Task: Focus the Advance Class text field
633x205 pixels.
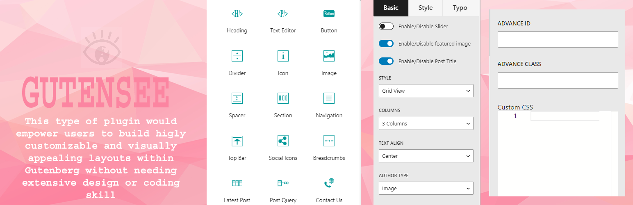Action: [x=558, y=80]
